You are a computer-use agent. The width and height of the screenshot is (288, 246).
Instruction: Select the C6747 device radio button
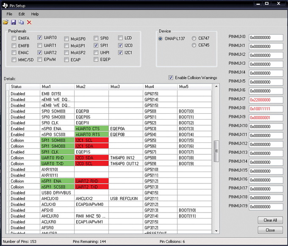click(194, 38)
